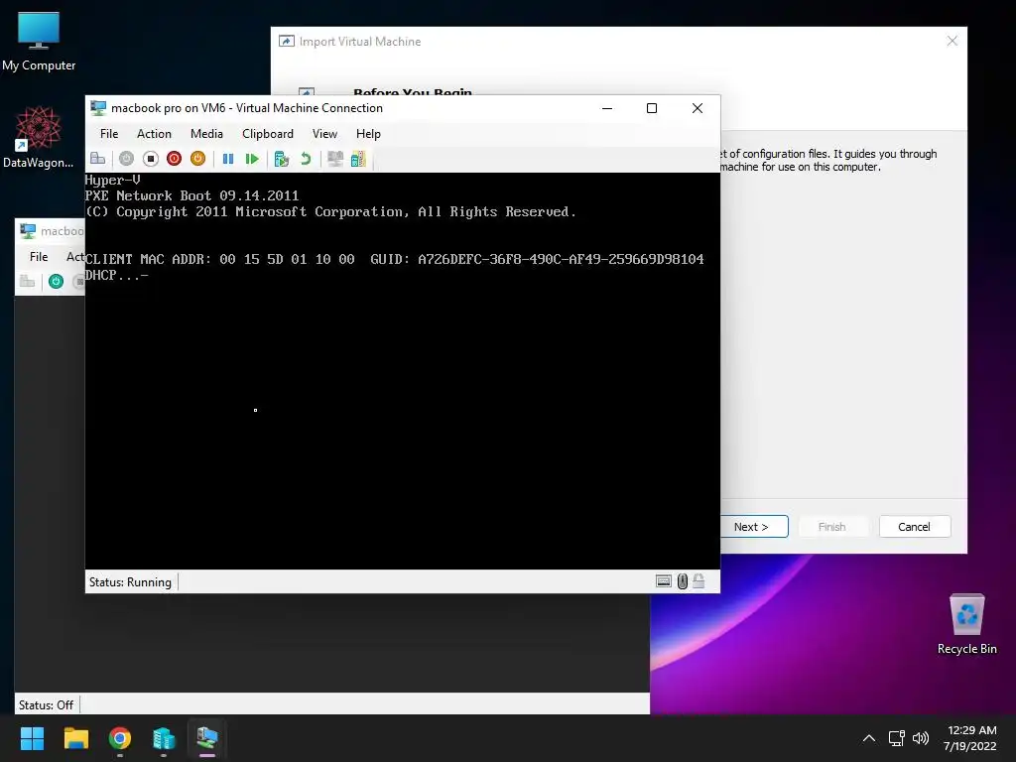The height and width of the screenshot is (762, 1016).
Task: Click the Import Virtual Machine title icon
Action: [287, 41]
